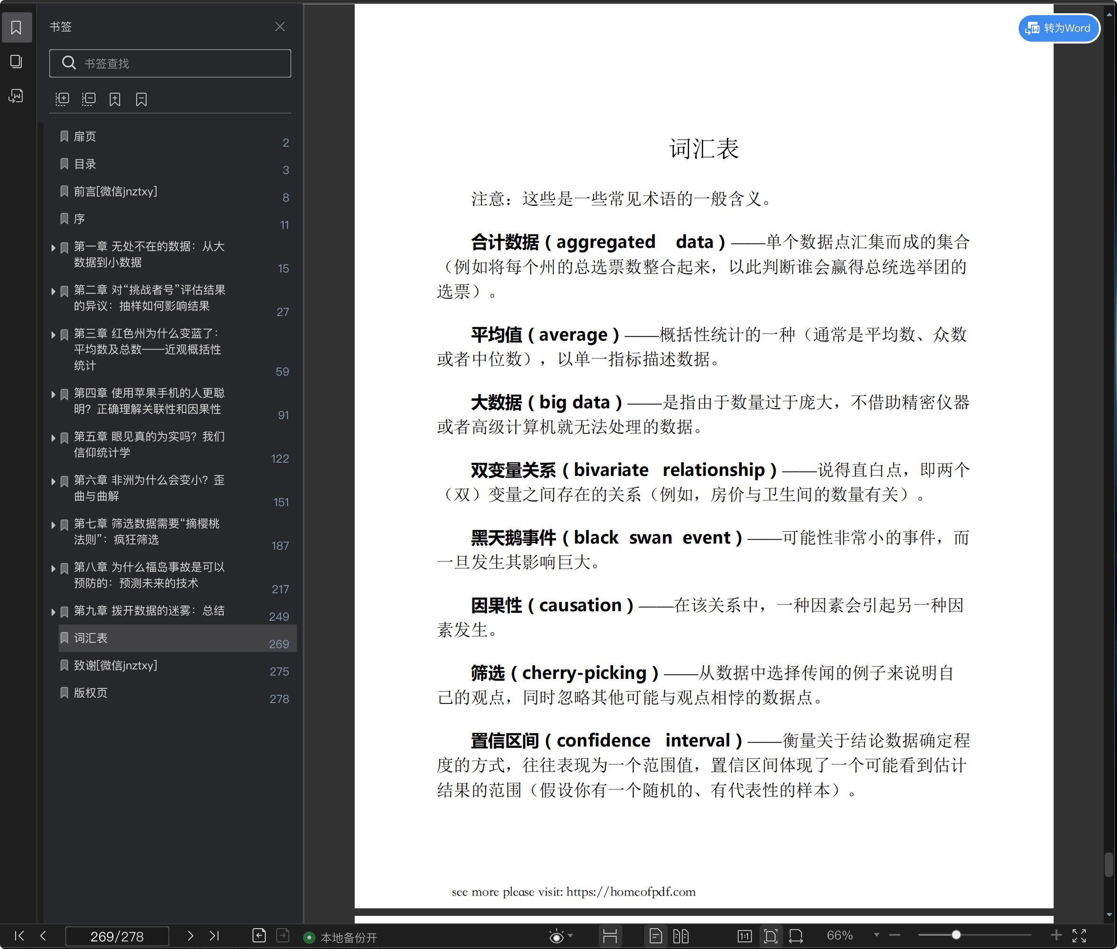The image size is (1117, 949).
Task: Click the bookmark search field
Action: click(x=170, y=63)
